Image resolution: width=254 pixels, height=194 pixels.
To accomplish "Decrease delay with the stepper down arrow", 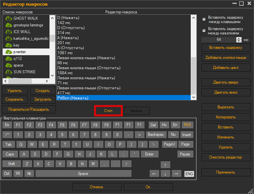I will tap(239, 41).
